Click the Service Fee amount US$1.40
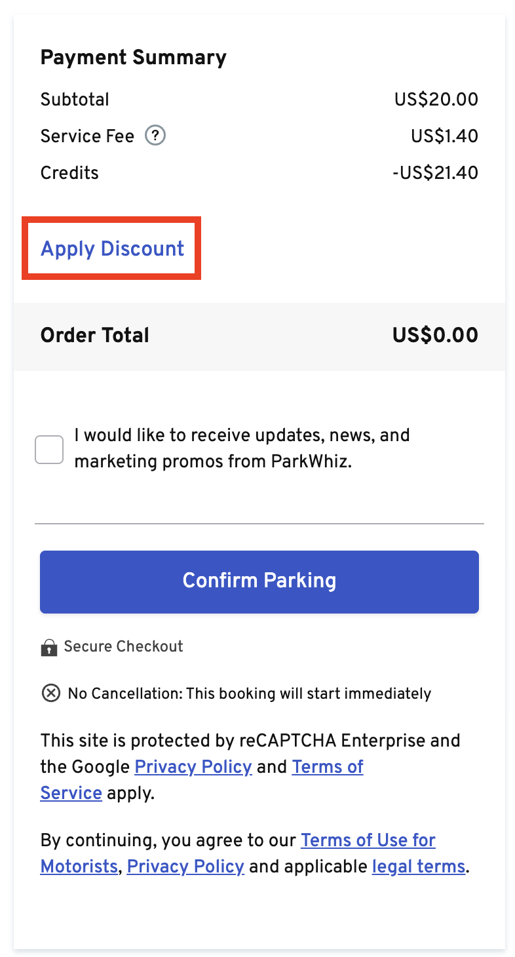515x957 pixels. (445, 136)
